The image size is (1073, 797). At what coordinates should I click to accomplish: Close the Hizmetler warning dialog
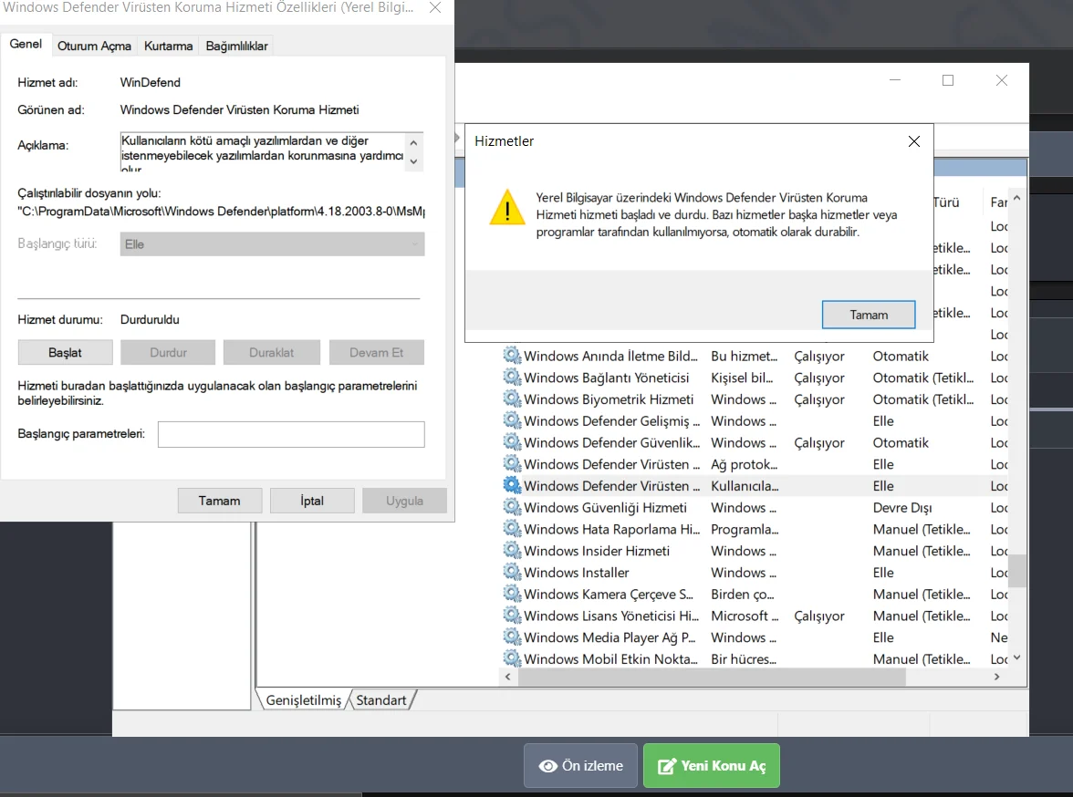pos(913,141)
